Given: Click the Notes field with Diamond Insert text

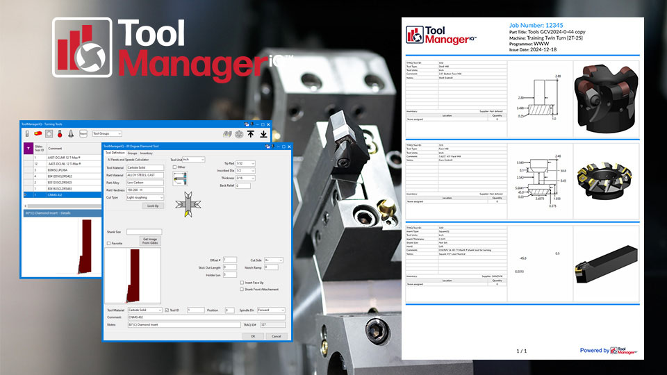Looking at the screenshot, I should 184,324.
